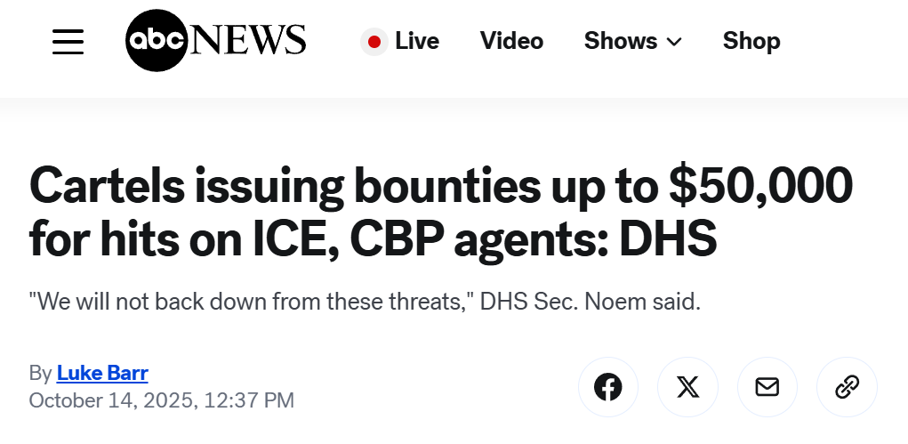Image resolution: width=908 pixels, height=444 pixels.
Task: Click the Cartels bounties headline
Action: [x=441, y=211]
